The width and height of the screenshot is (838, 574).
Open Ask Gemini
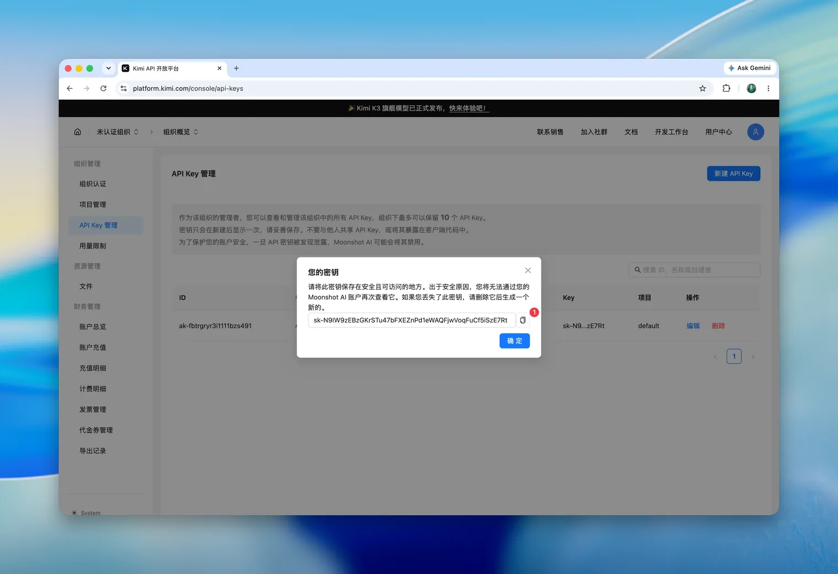pos(749,68)
